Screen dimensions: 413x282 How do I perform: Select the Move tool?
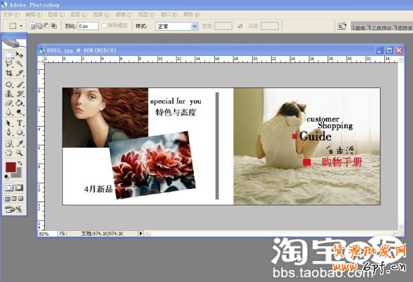(20, 55)
